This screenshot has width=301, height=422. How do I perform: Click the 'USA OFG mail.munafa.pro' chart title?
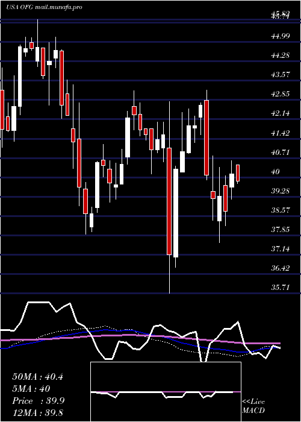point(44,7)
